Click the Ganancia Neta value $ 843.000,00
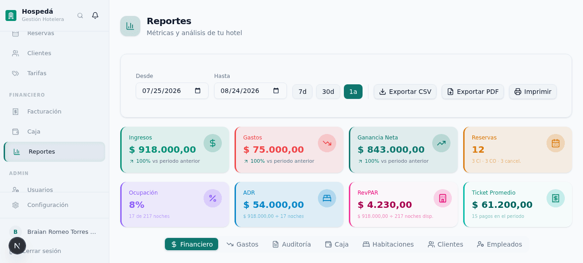The width and height of the screenshot is (583, 263). click(391, 150)
